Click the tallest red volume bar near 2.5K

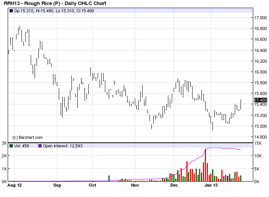(205, 165)
